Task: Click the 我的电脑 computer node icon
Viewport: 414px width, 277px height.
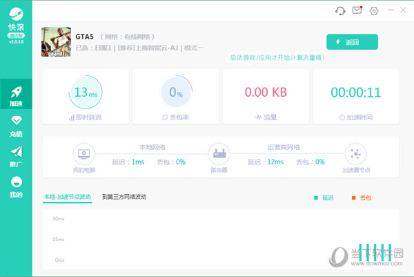Action: coord(83,153)
